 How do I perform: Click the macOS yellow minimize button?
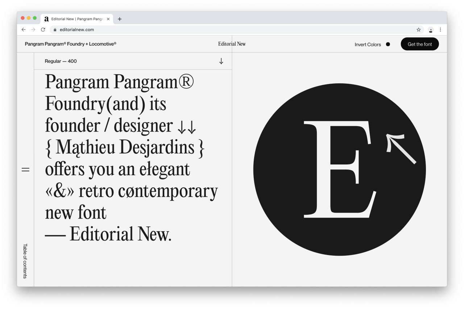(x=29, y=18)
